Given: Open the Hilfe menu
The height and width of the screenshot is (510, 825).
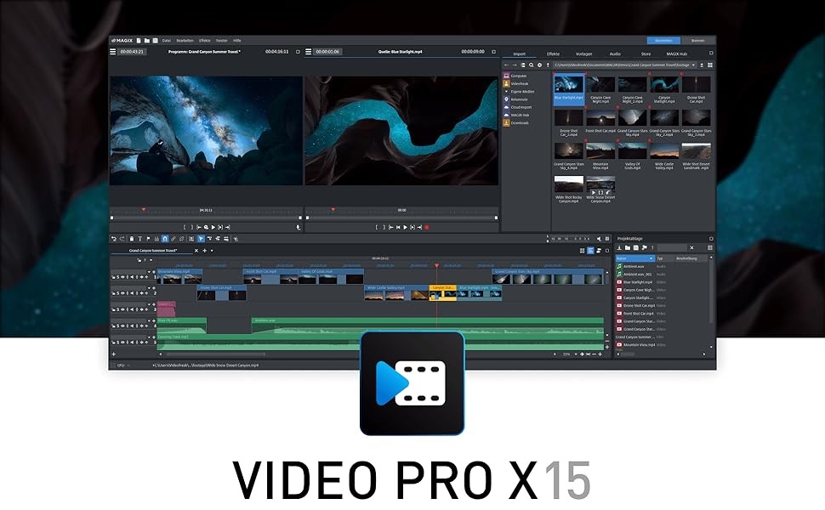Looking at the screenshot, I should tap(237, 41).
